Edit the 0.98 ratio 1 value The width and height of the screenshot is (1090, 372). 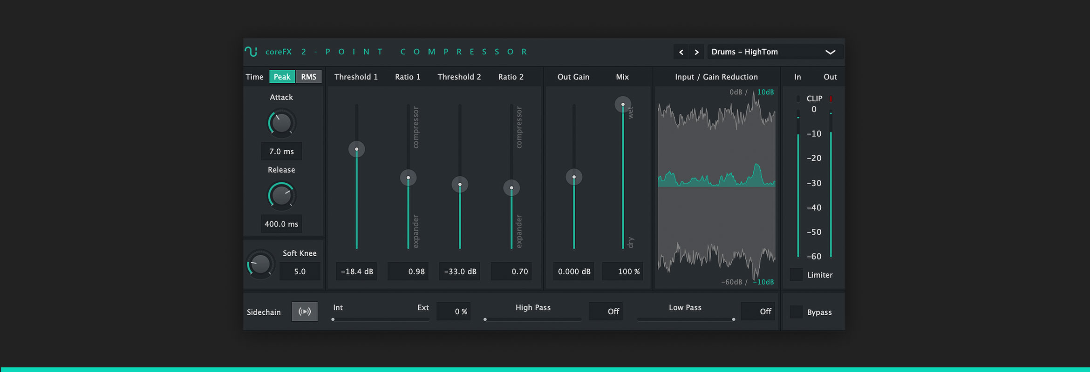tap(409, 271)
